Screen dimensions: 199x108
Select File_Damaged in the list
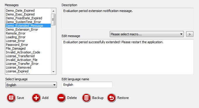coord(28,48)
